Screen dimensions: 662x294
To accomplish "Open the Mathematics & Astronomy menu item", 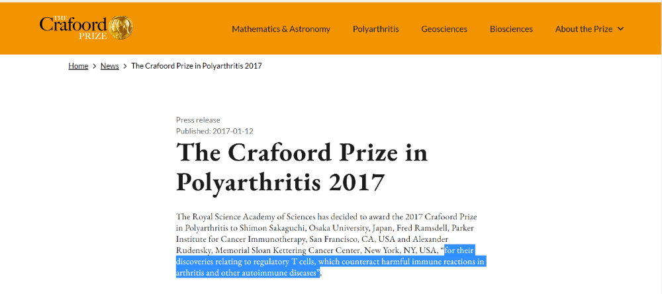I will 281,29.
